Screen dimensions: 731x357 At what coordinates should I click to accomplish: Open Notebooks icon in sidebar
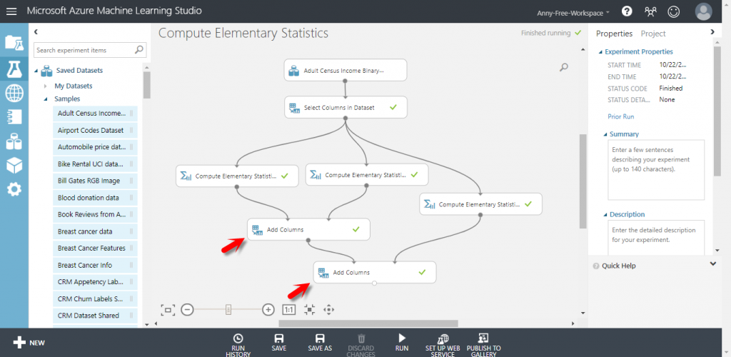14,116
